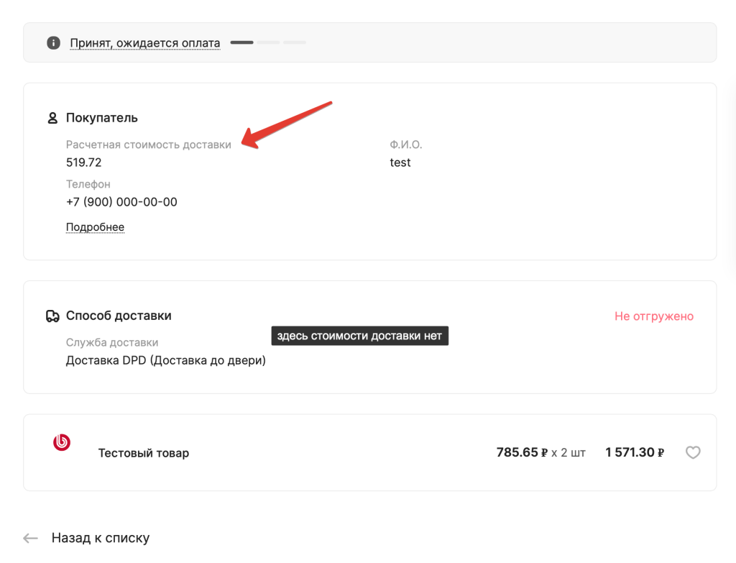The width and height of the screenshot is (736, 563).
Task: Click the black tooltip about delivery cost
Action: [359, 336]
